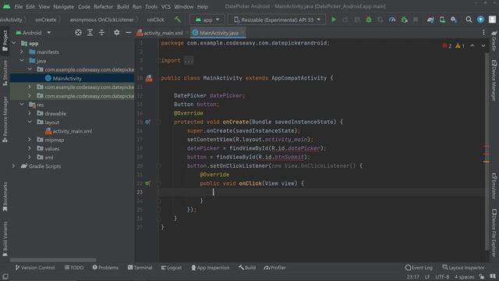Click the warnings count indicator

pos(460,46)
